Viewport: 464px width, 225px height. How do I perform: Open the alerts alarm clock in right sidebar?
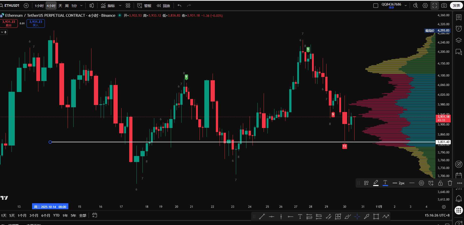click(458, 28)
